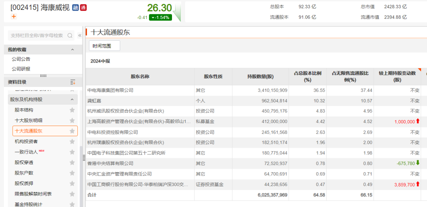Screen dimensions: 427x207
Task: Open 股权穿透 in sidebar
Action: tap(24, 162)
